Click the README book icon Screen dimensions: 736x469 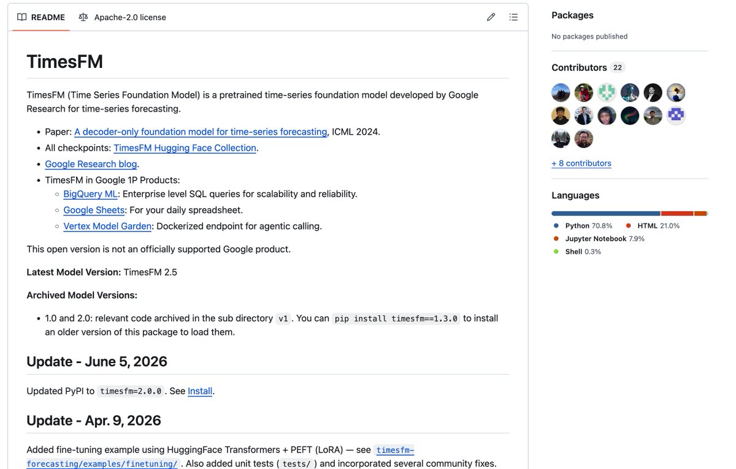click(22, 17)
